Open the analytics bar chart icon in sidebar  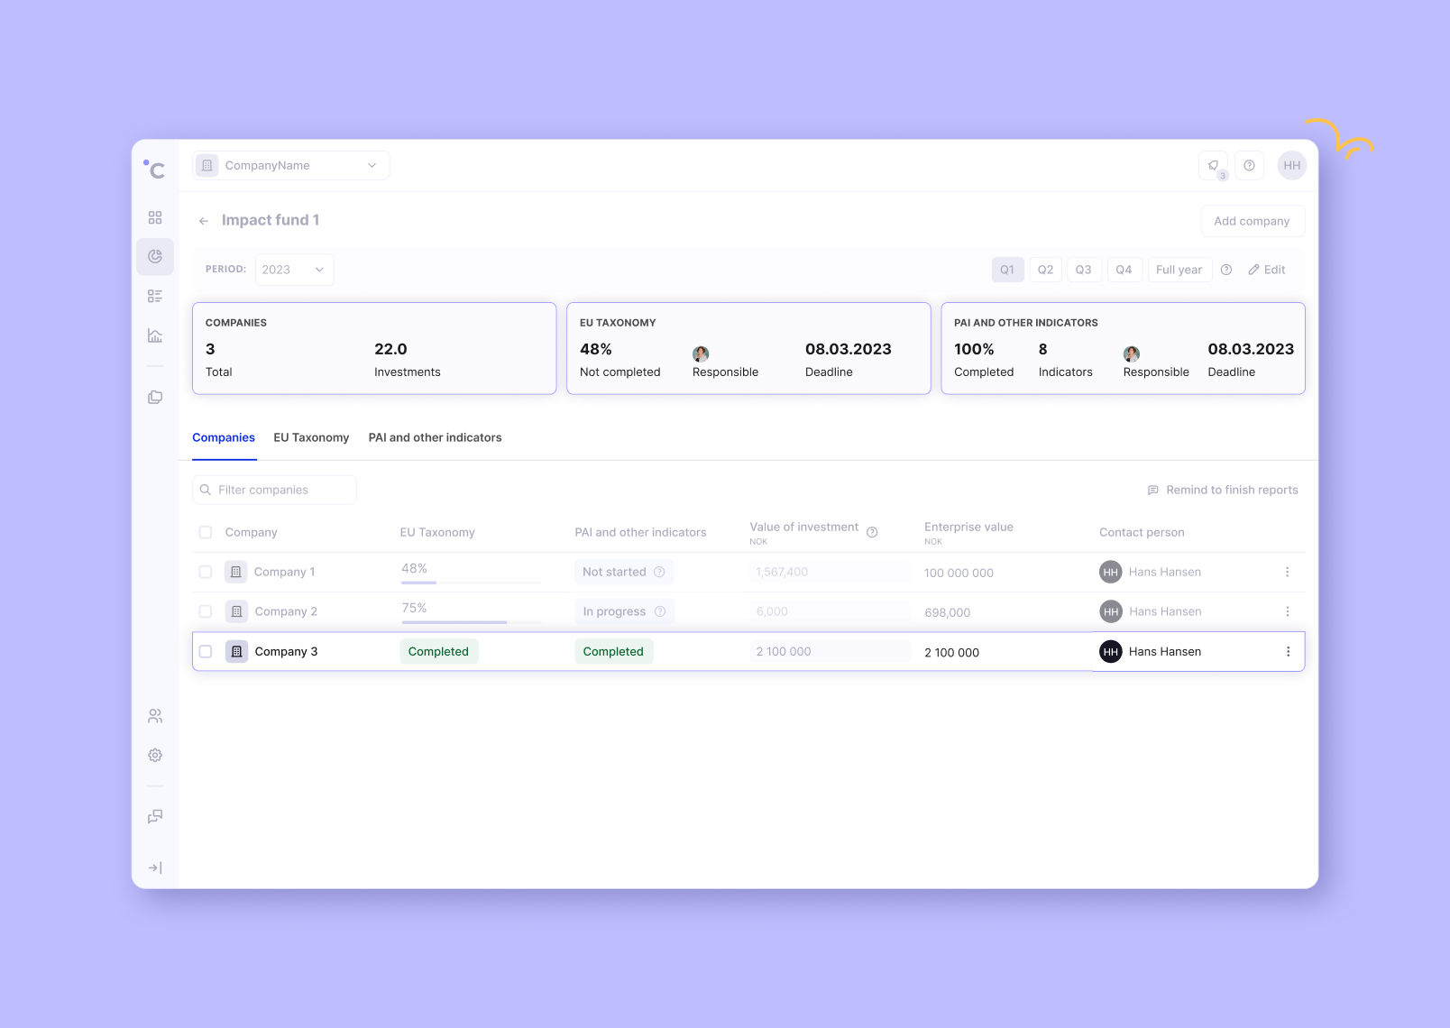pos(154,335)
